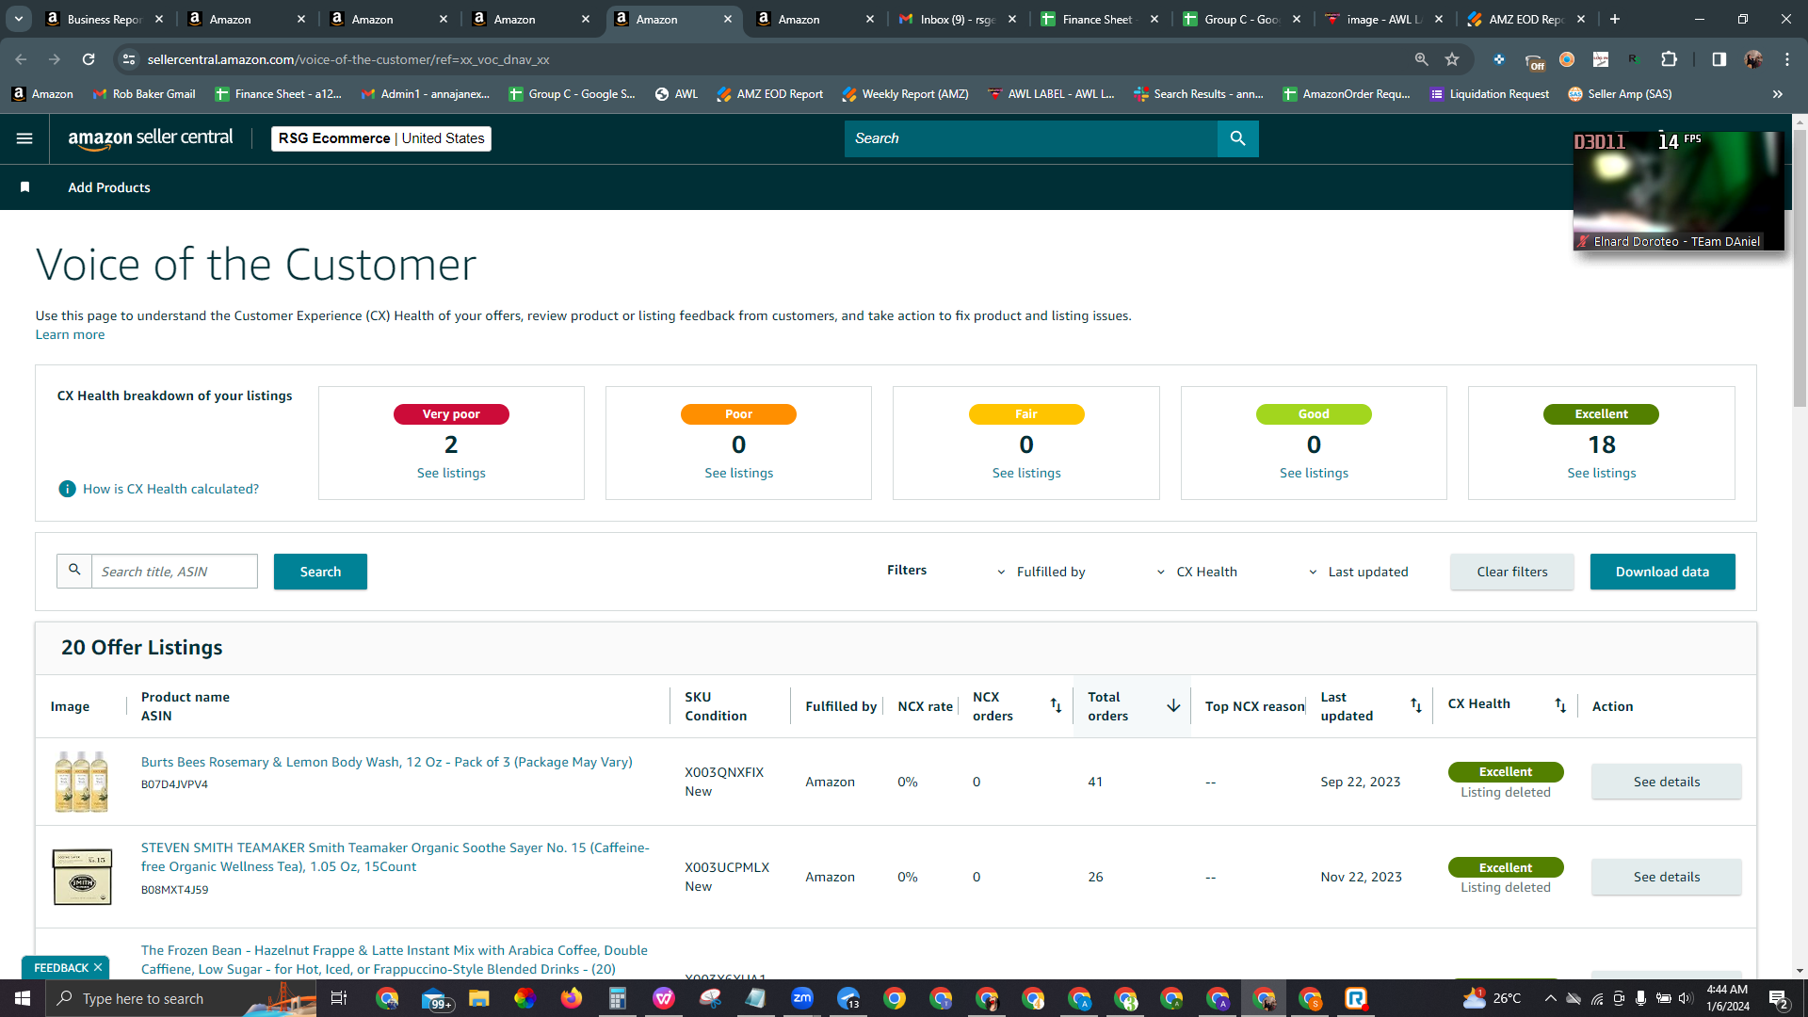
Task: Show more bookmarks with the overflow chevron
Action: point(1778,94)
